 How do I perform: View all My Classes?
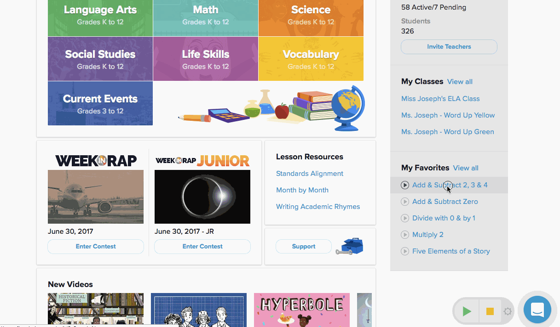[x=460, y=82]
